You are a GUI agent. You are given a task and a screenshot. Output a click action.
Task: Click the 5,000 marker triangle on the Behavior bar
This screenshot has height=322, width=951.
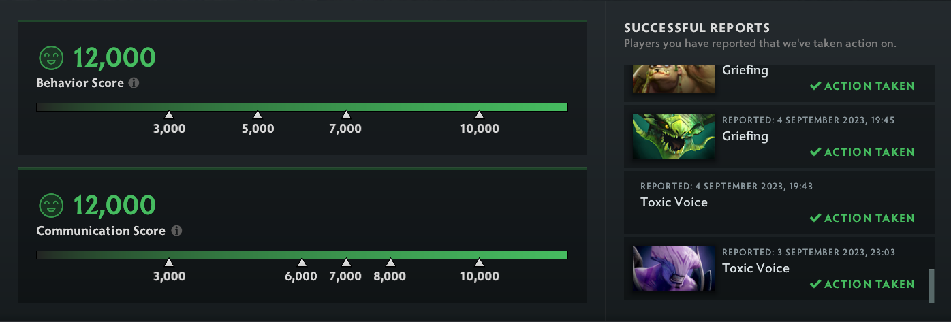pyautogui.click(x=258, y=115)
